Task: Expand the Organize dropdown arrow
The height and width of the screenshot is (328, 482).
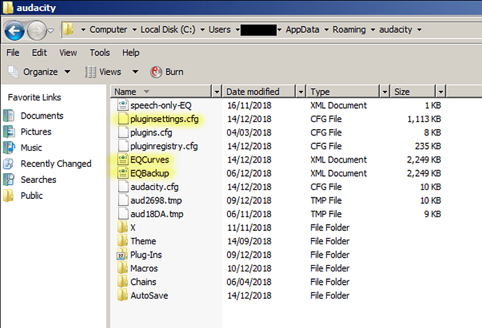Action: click(67, 72)
